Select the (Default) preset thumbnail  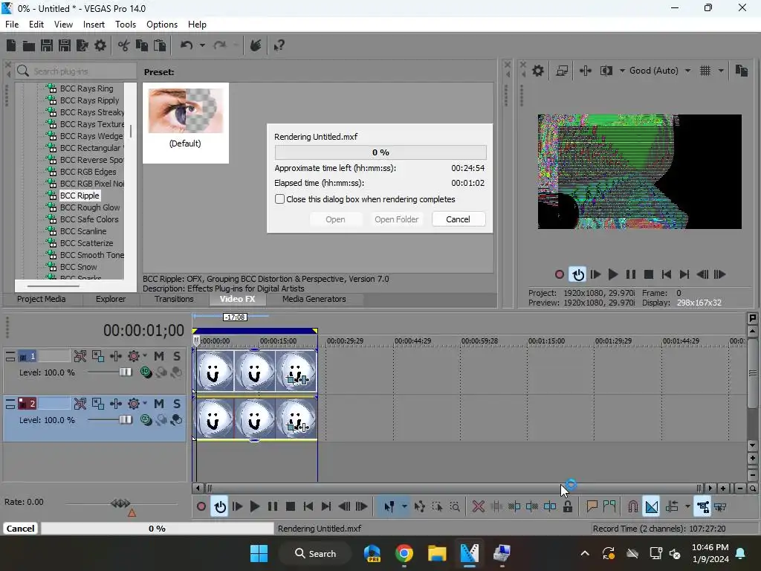pyautogui.click(x=185, y=123)
